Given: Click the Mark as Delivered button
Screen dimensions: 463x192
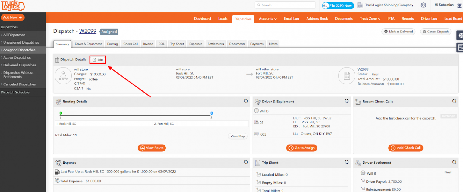Looking at the screenshot, I should 398,31.
